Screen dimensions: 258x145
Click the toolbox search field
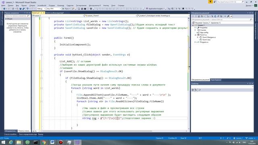(x=17, y=16)
